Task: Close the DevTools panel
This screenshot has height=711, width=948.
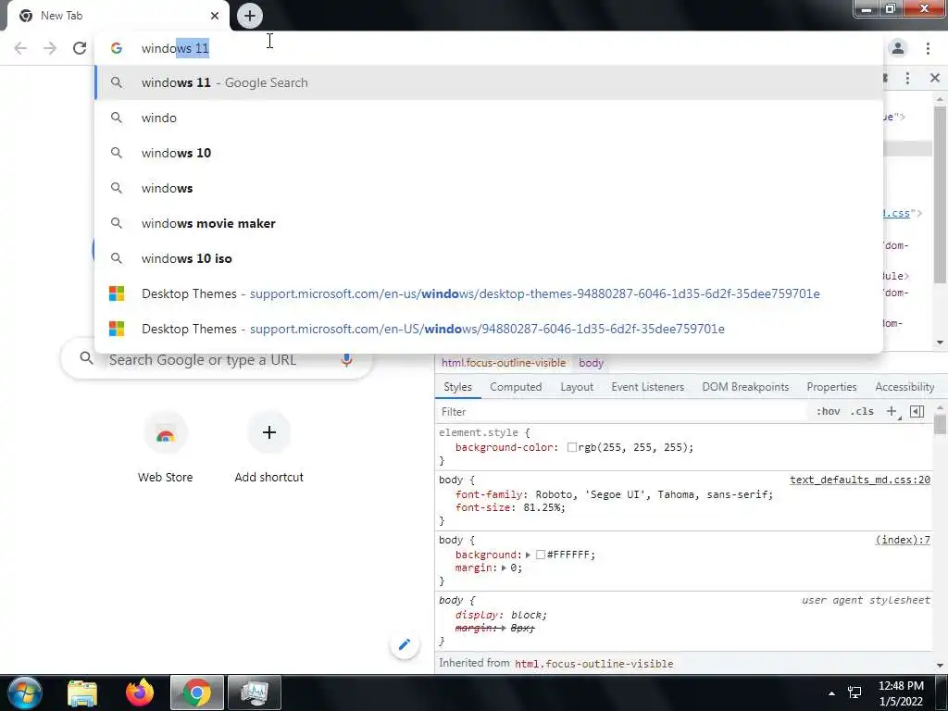Action: [x=935, y=78]
